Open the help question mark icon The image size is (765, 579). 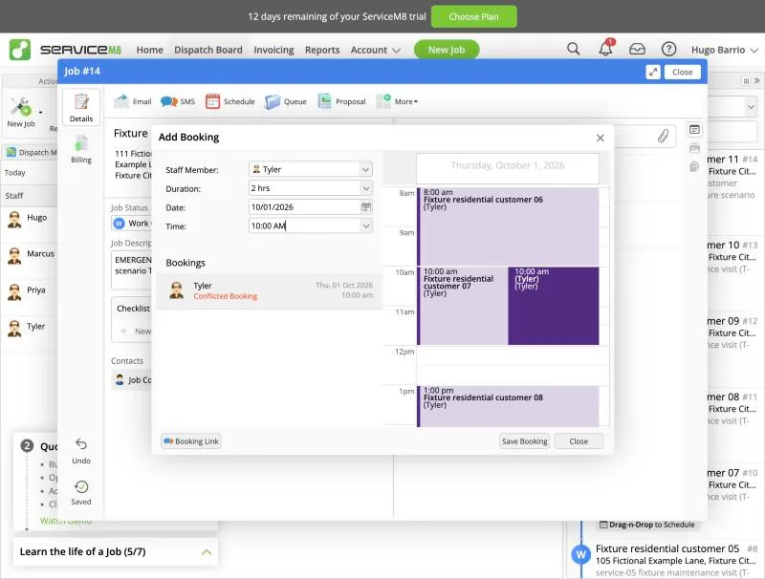(668, 50)
